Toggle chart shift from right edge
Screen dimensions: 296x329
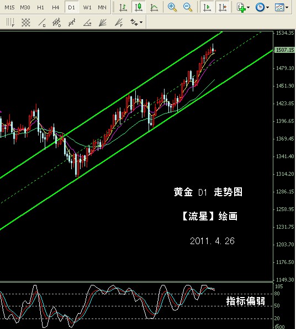coord(223,7)
